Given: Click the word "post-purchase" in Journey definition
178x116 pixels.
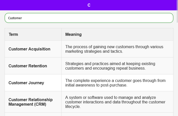Looking at the screenshot, I should coord(114,85).
